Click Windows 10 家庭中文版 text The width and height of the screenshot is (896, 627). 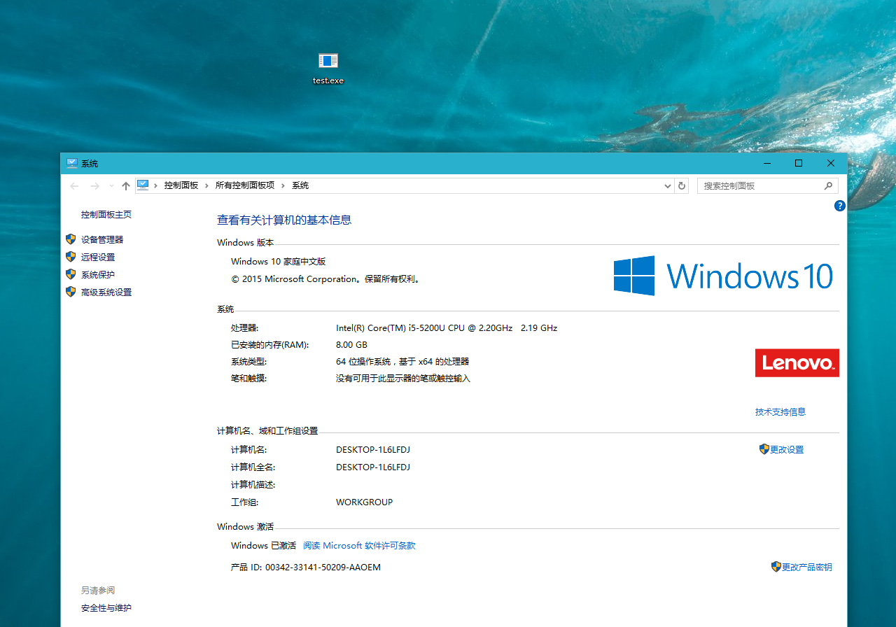279,262
